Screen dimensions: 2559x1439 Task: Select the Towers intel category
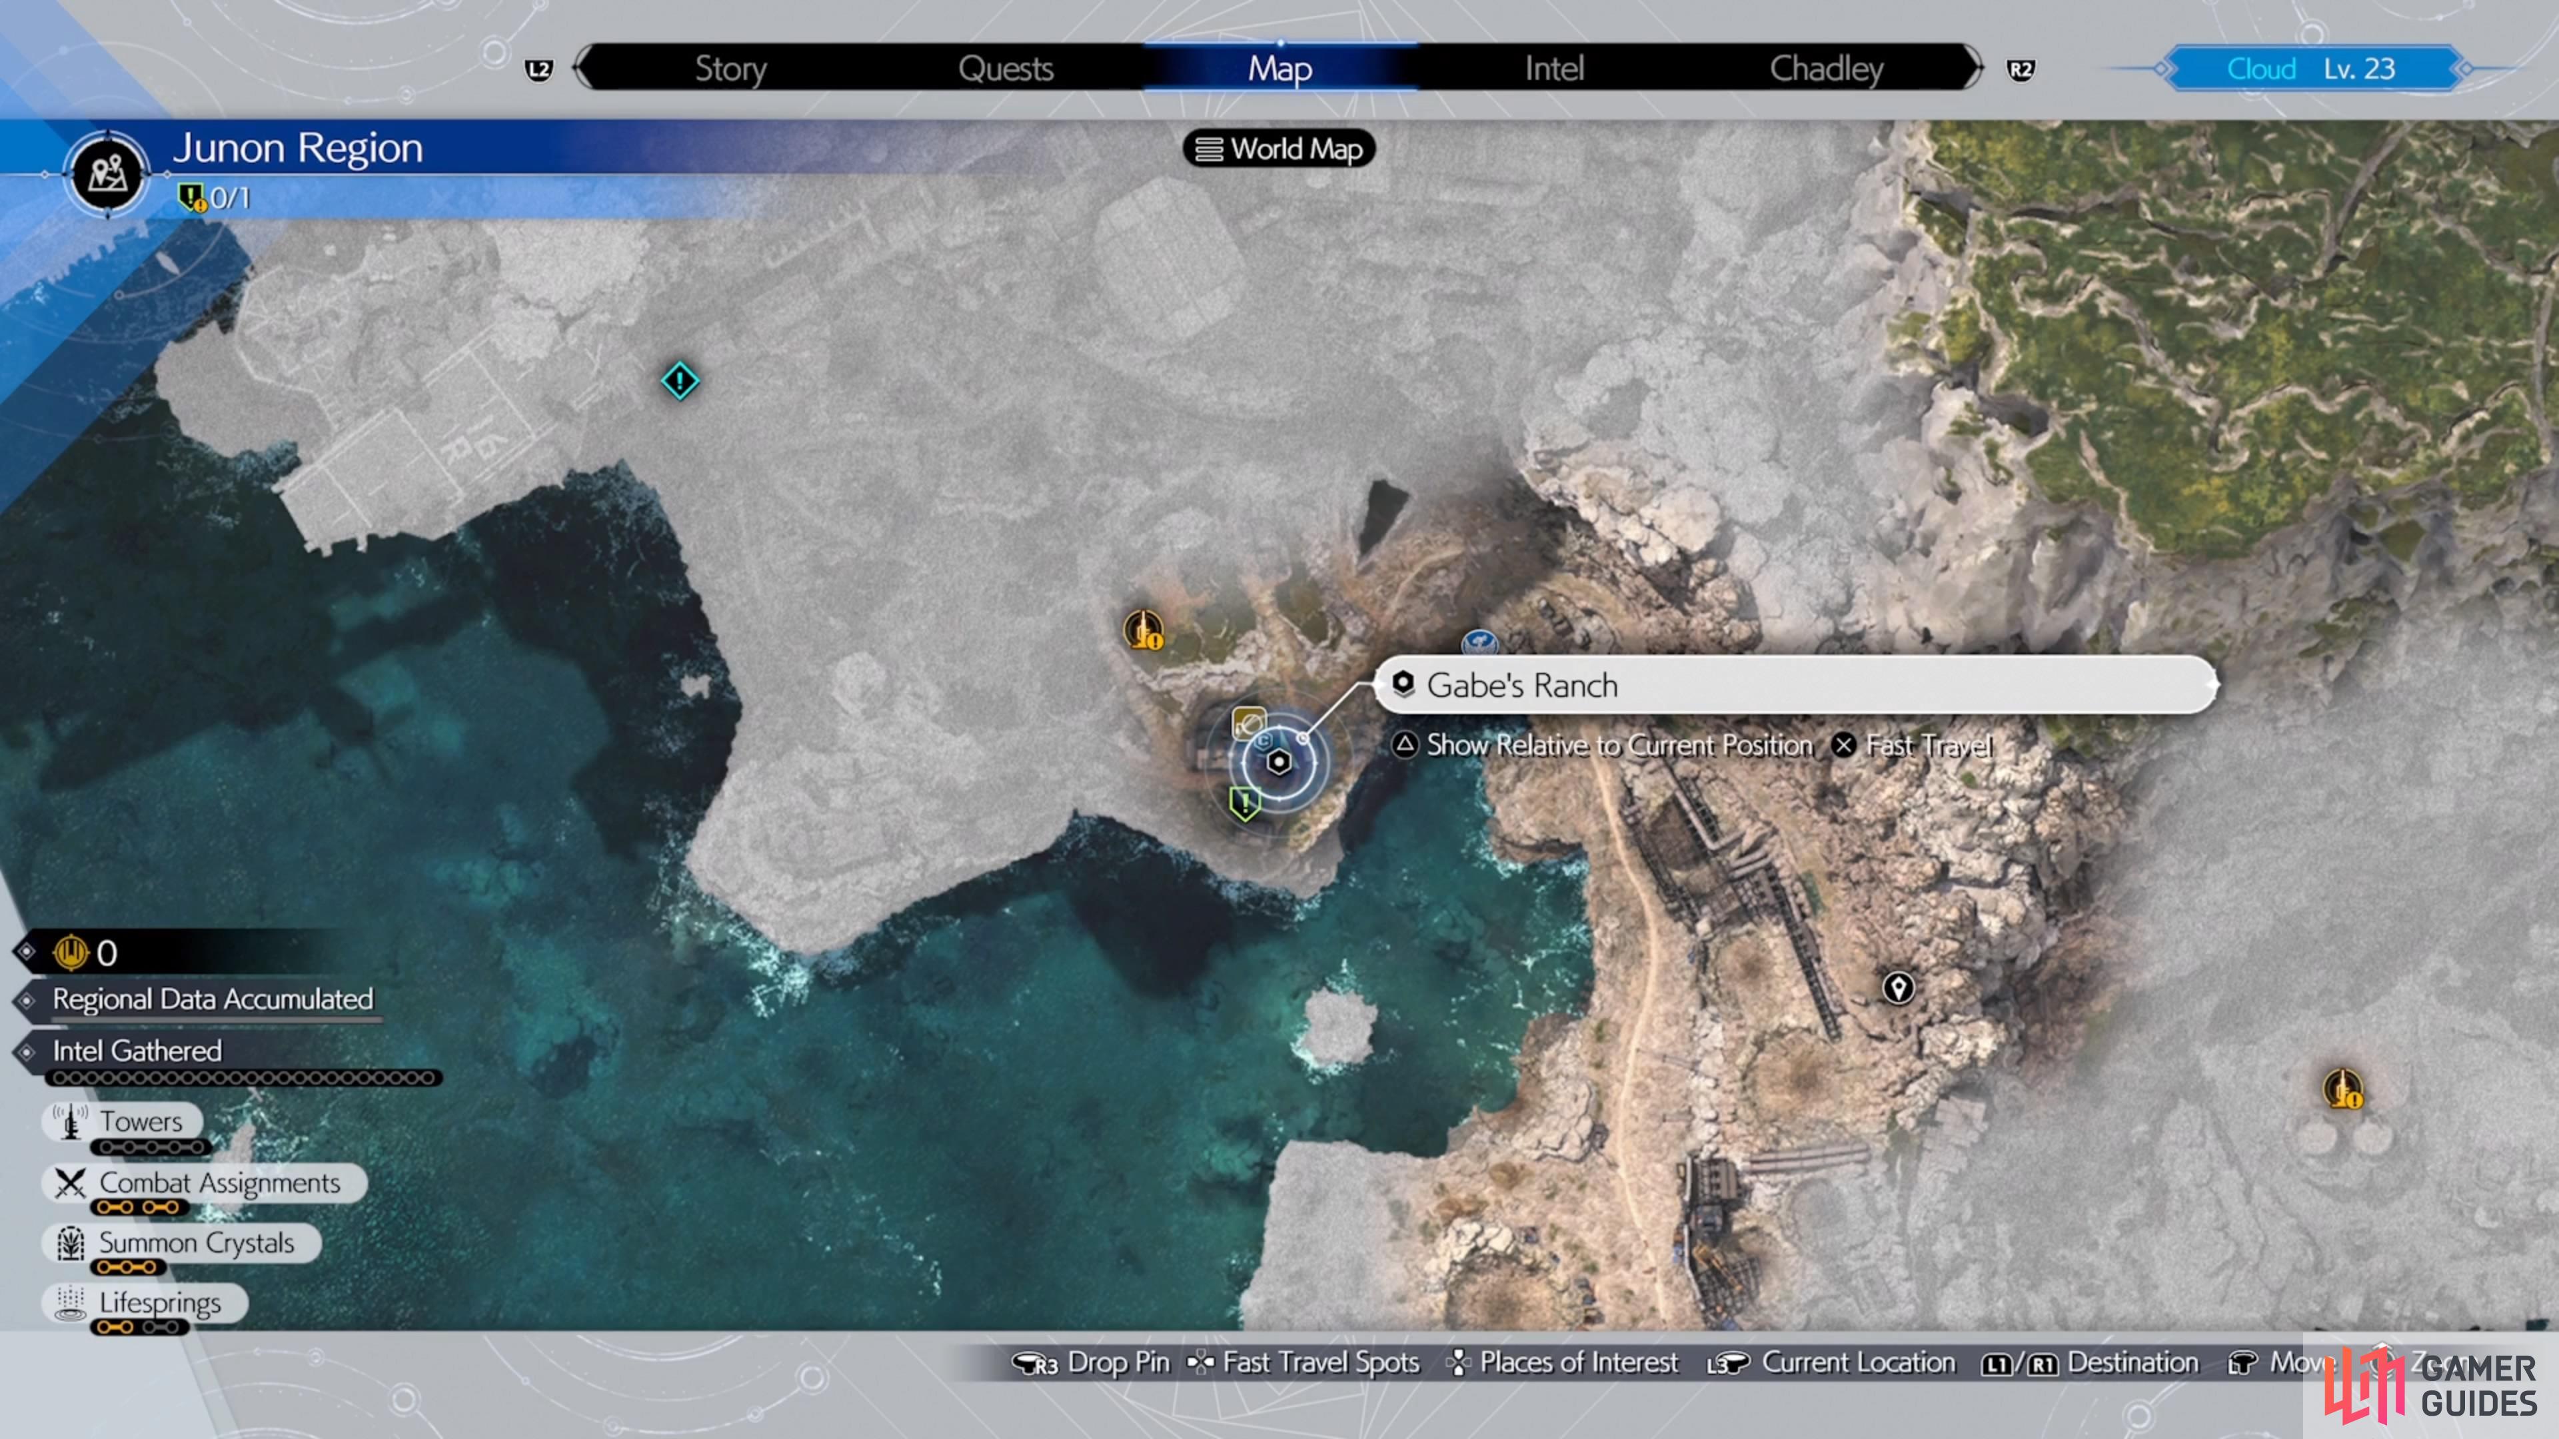(x=123, y=1121)
